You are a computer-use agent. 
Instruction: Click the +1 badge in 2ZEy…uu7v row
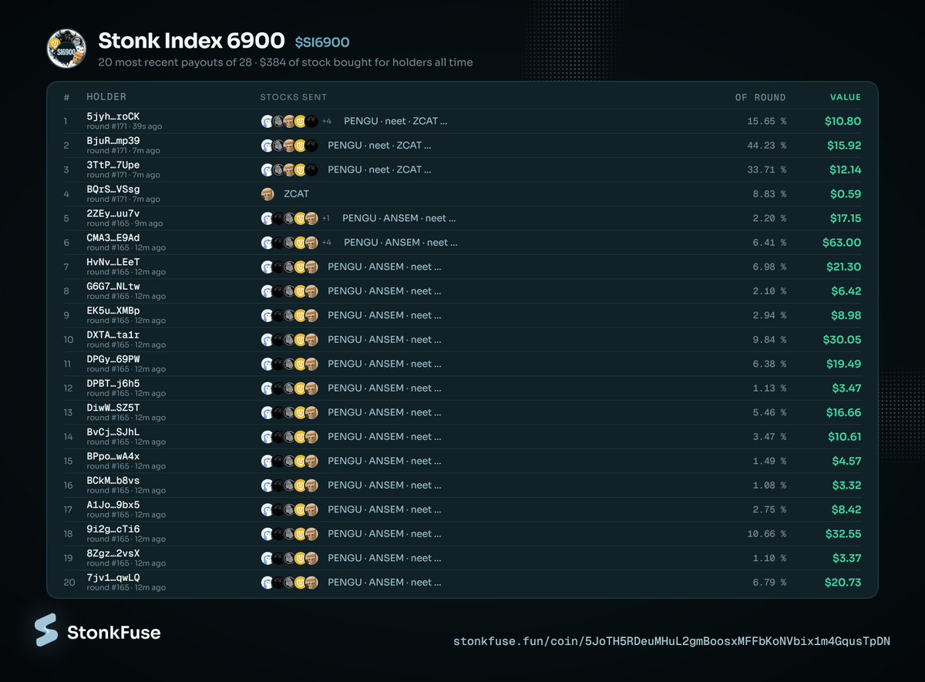coord(326,218)
